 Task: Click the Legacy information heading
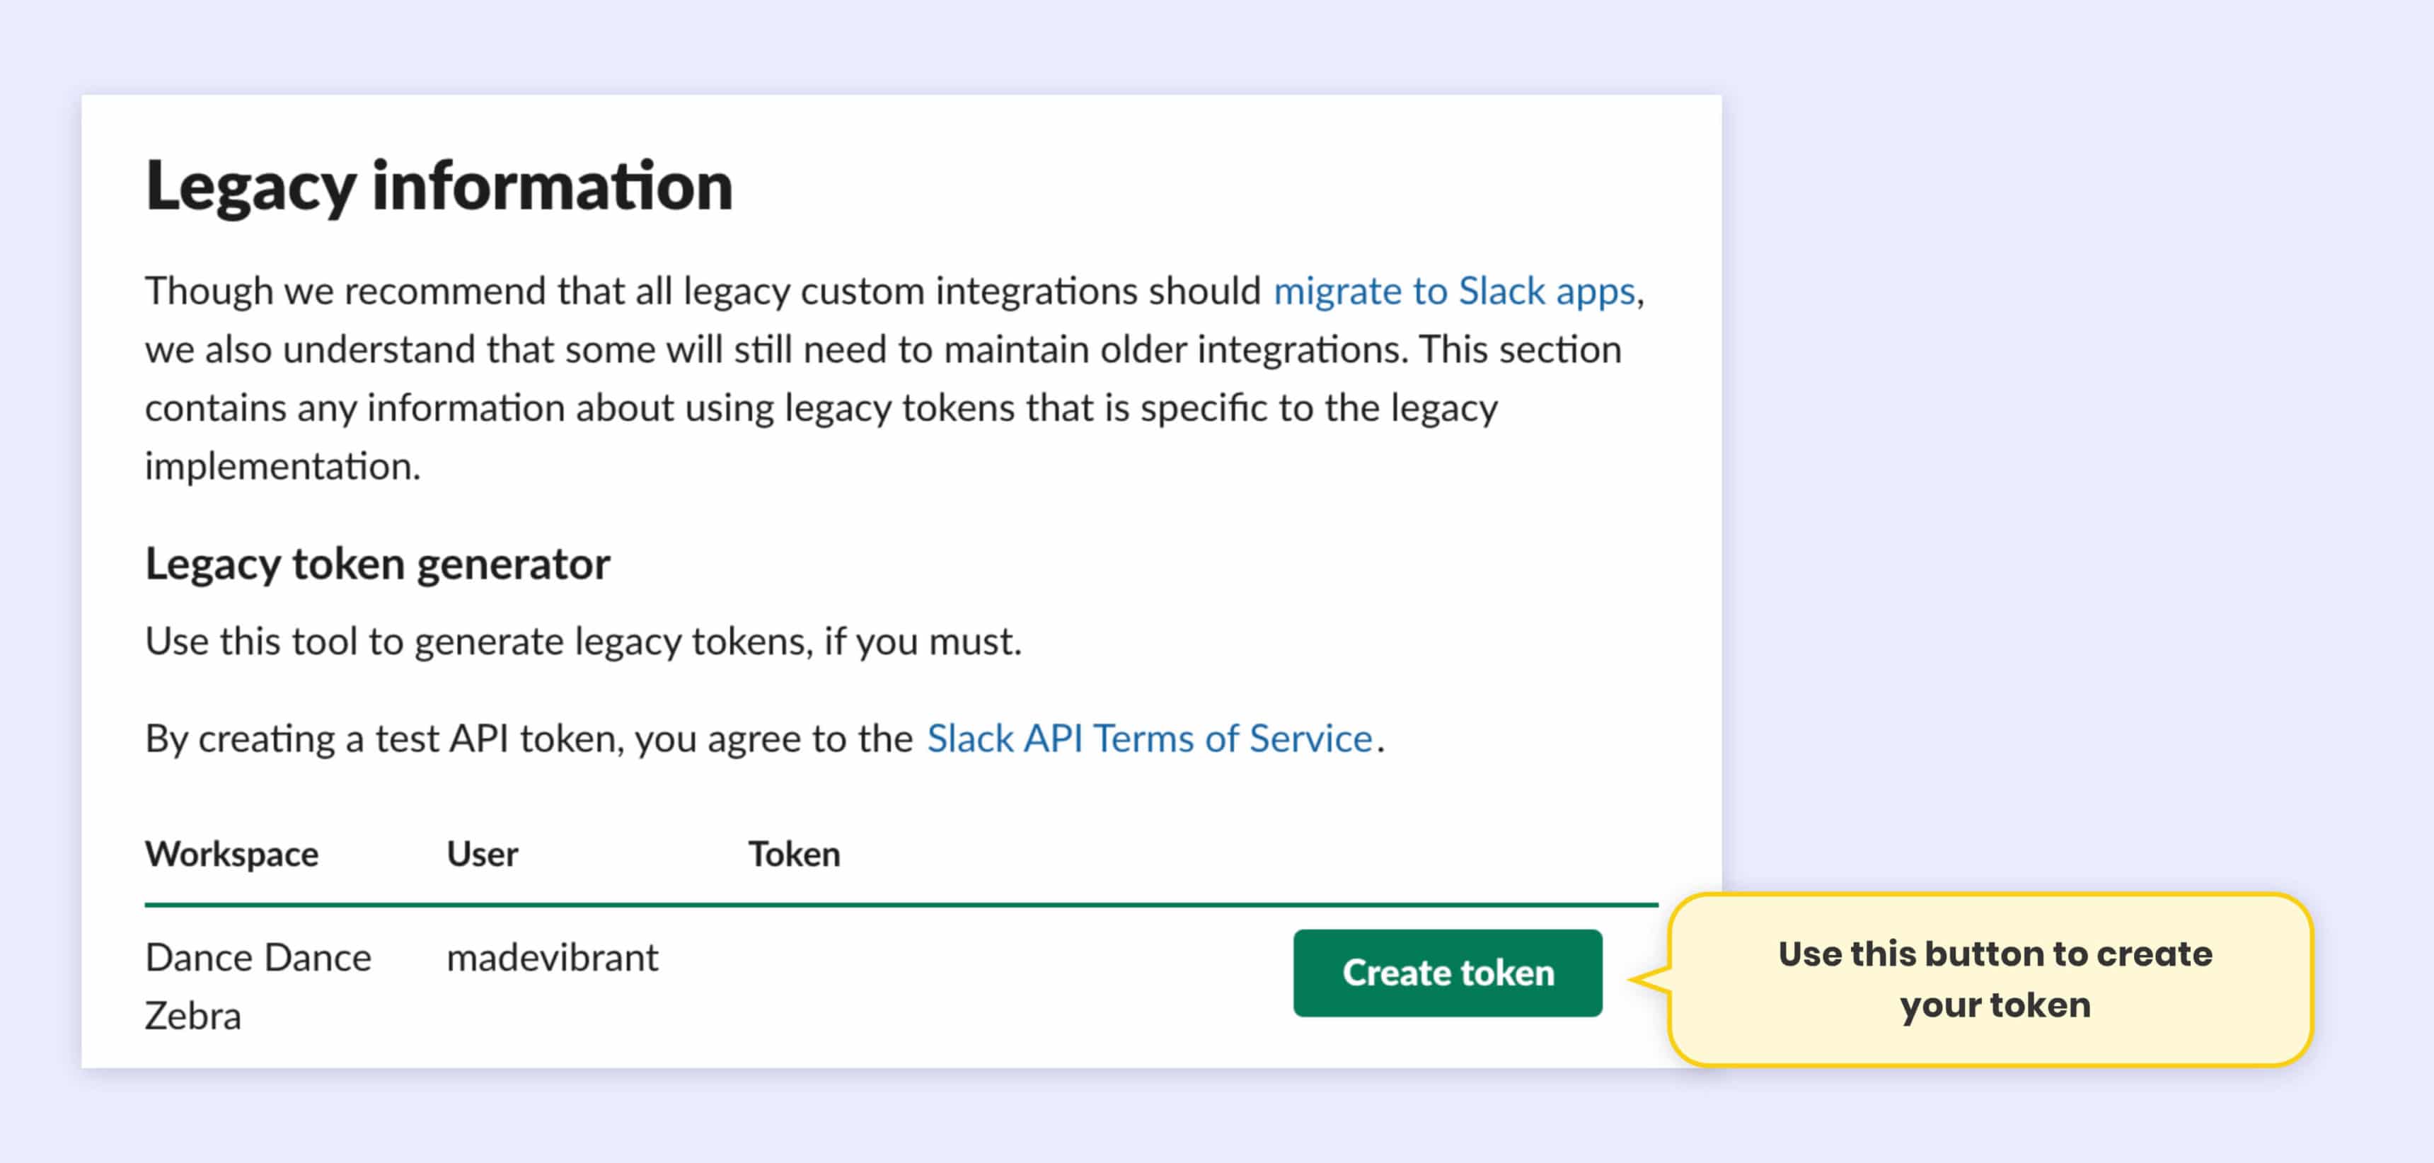pyautogui.click(x=439, y=186)
